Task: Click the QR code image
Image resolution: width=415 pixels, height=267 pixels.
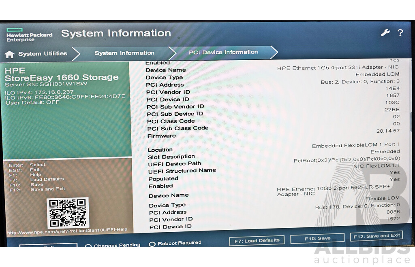Action: pyautogui.click(x=68, y=213)
